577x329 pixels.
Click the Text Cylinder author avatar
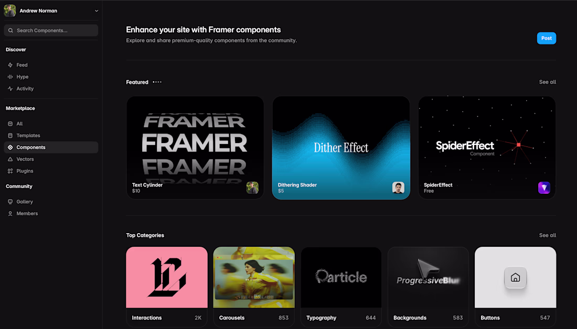252,188
